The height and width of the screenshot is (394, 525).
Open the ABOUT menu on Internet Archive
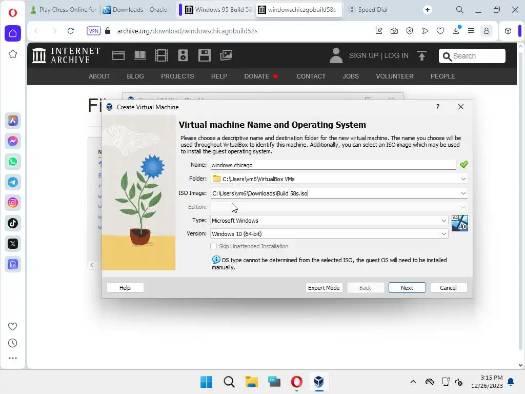[99, 76]
